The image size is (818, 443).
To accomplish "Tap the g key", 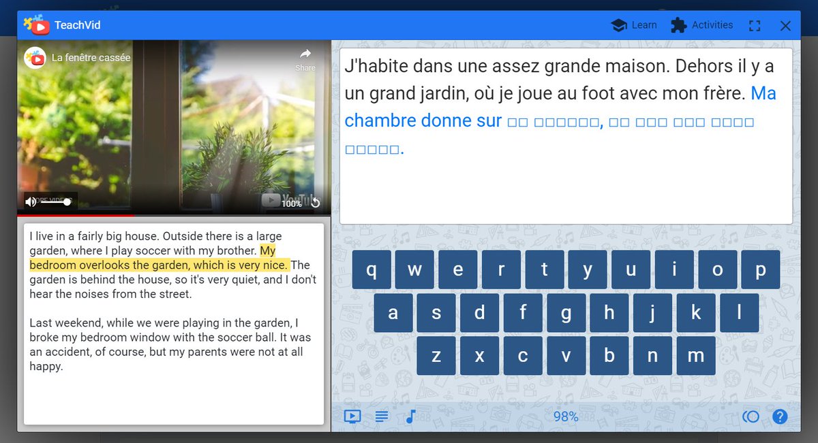I will click(x=566, y=313).
